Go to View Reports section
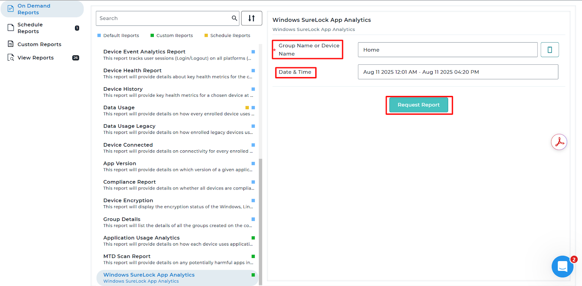 tap(36, 57)
